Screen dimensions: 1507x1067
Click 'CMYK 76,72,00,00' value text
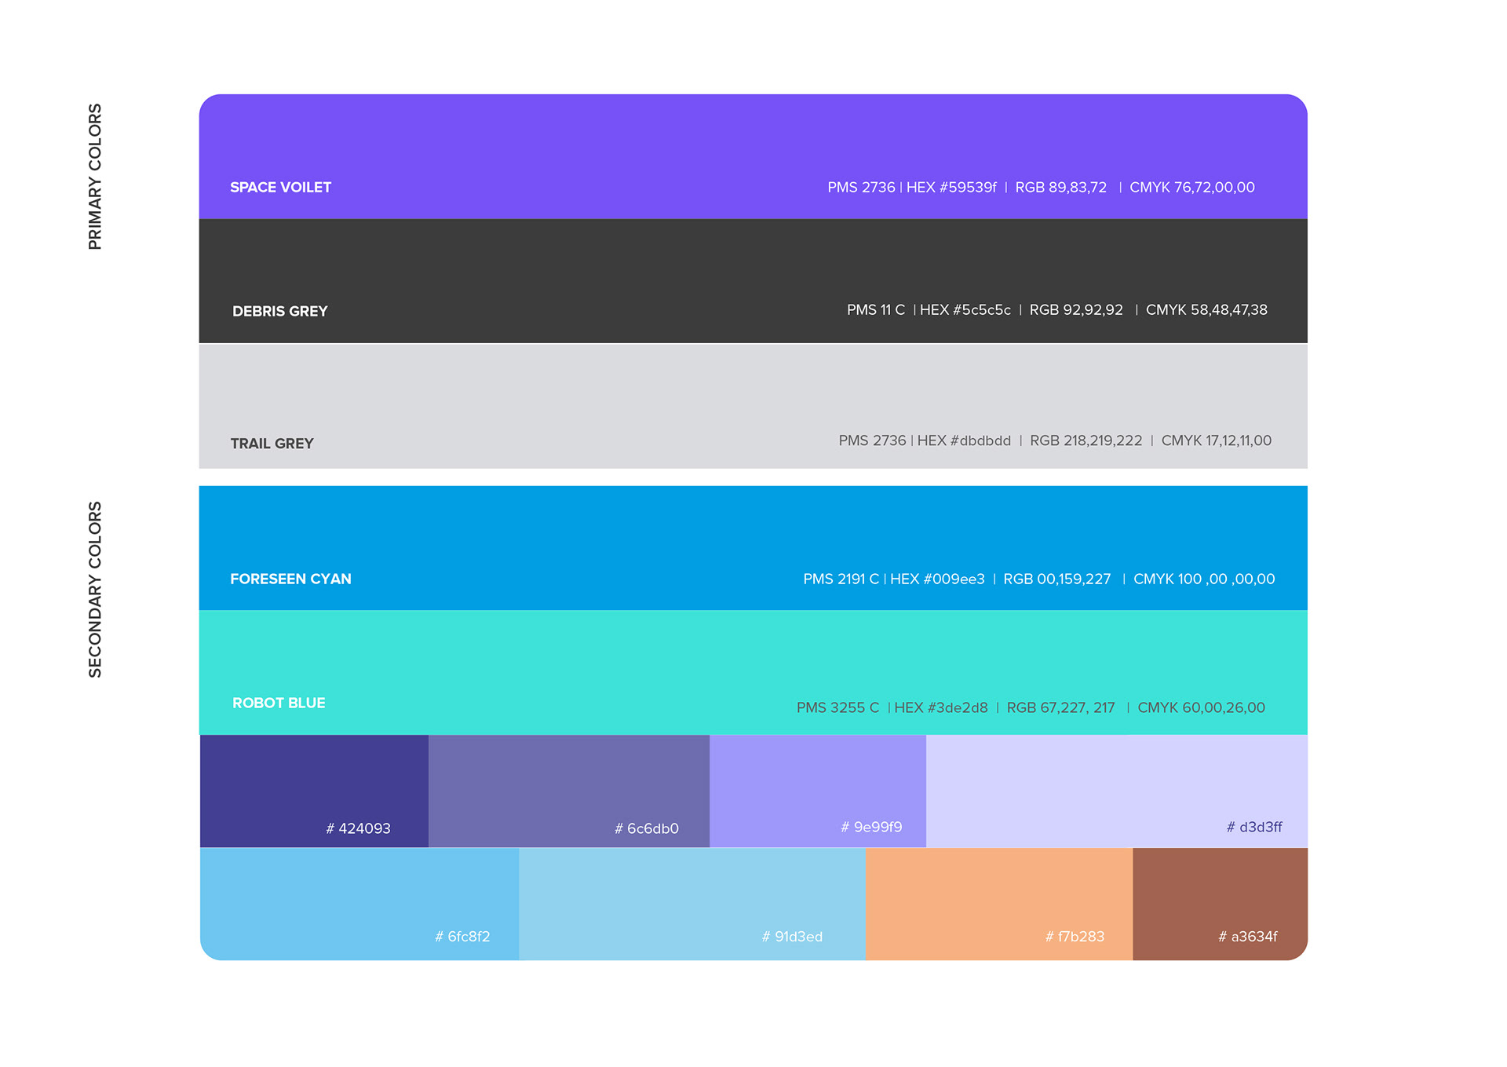[x=1192, y=188]
